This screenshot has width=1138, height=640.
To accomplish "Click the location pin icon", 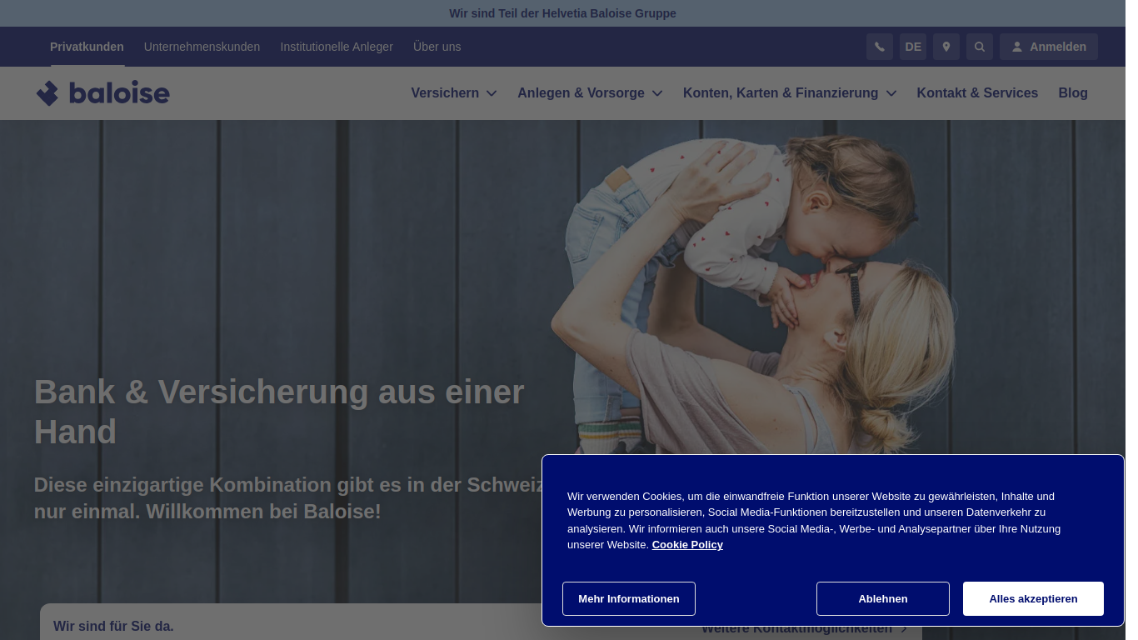I will 946,47.
